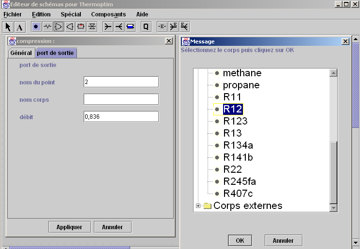Select the highlighted R12 substance
This screenshot has height=249, width=360.
(233, 109)
